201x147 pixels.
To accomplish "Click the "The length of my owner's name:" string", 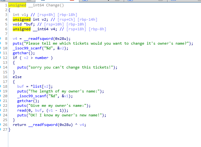I will (64, 91).
